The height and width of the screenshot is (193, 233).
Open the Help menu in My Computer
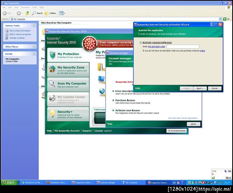coord(42,7)
